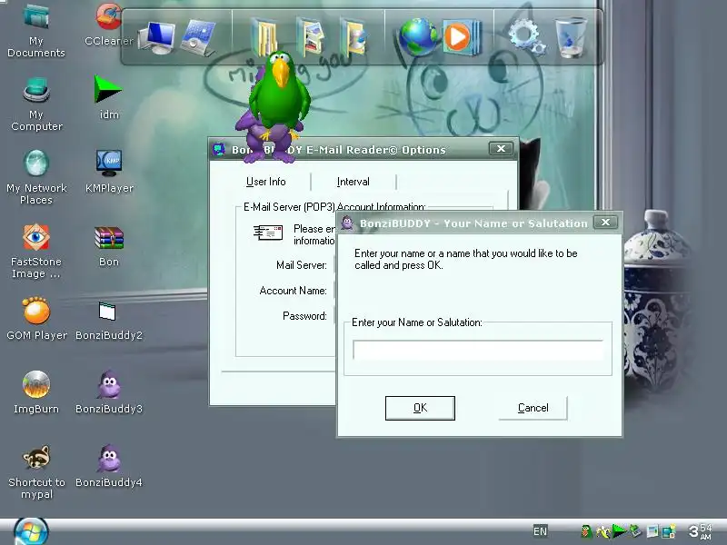
Task: Click the E-Mail Reader Options title bar icon
Action: [x=218, y=149]
